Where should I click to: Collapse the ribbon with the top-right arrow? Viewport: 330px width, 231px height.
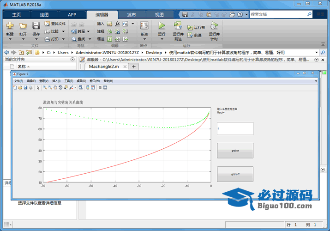pyautogui.click(x=323, y=44)
